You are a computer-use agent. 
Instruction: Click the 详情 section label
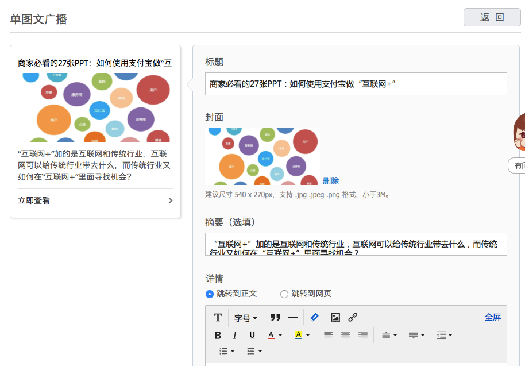214,278
